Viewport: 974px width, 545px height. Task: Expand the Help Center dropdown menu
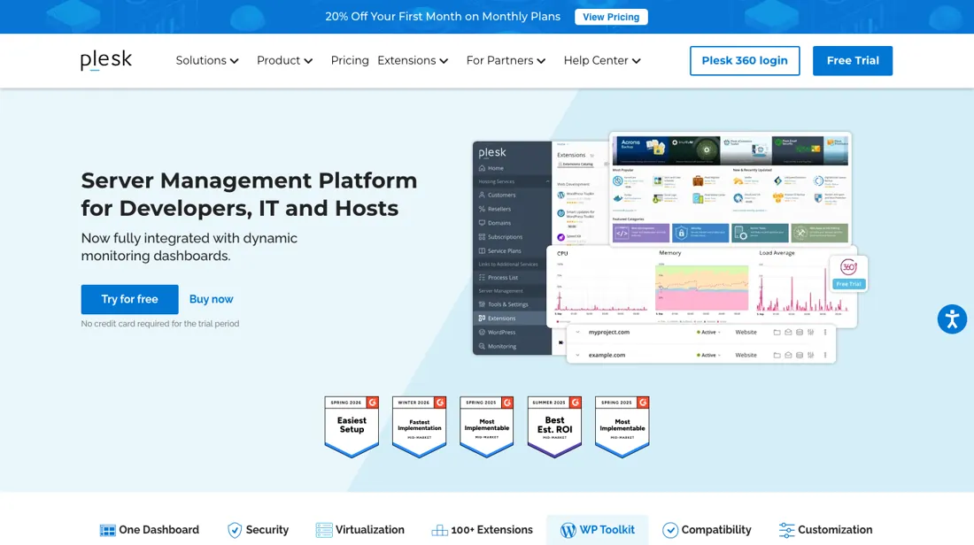pos(602,61)
